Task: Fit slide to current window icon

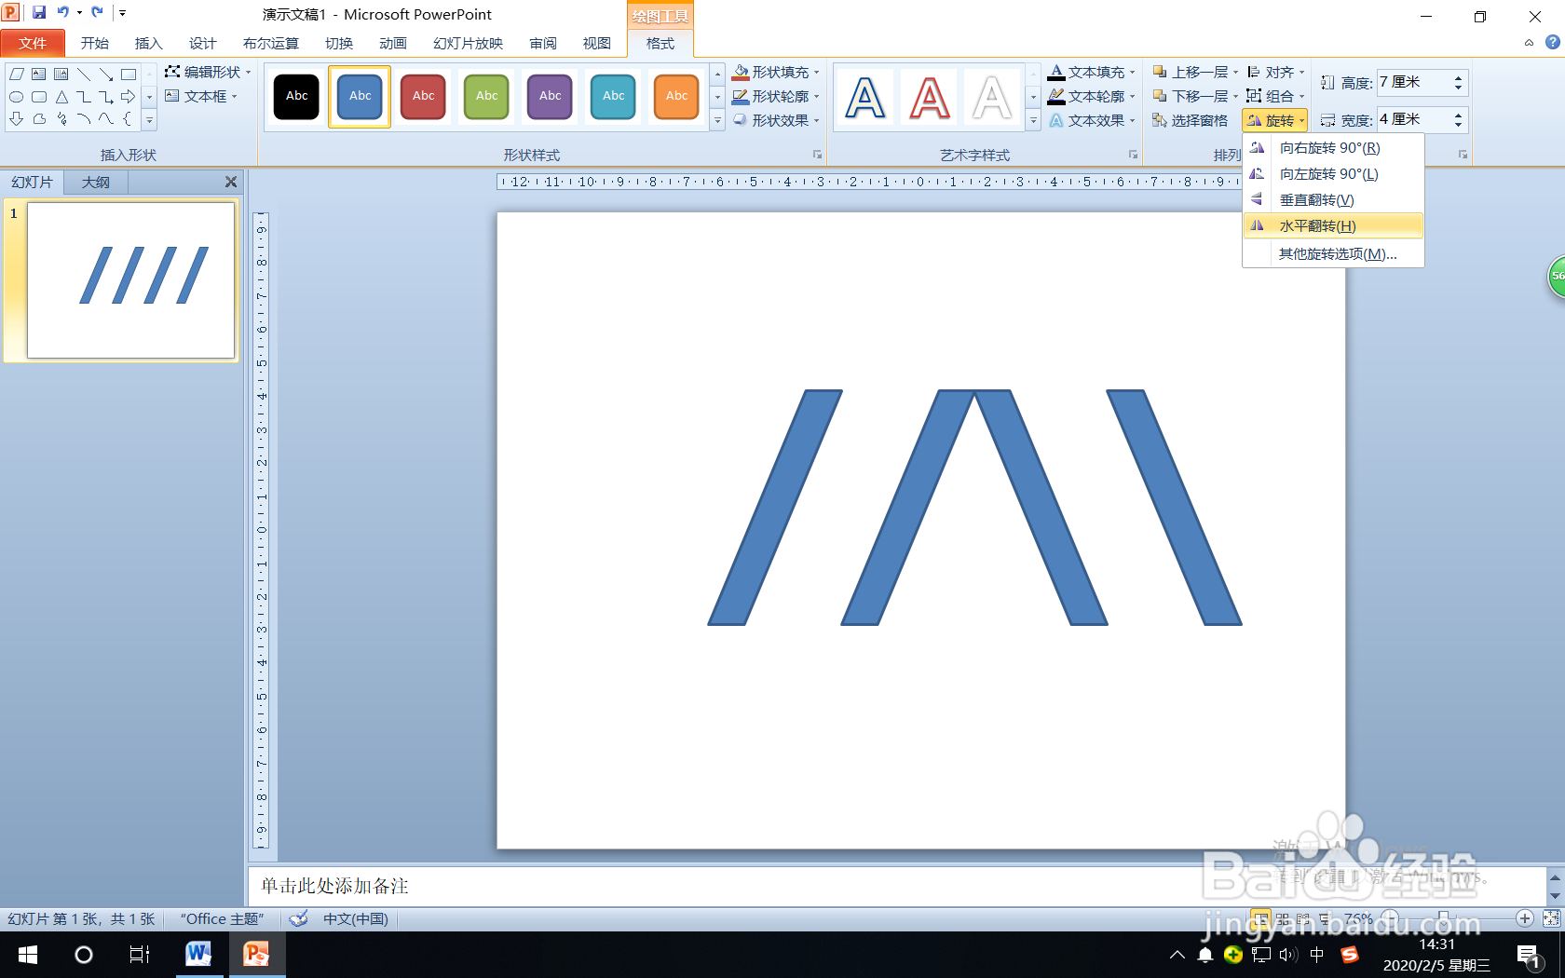Action: pyautogui.click(x=1551, y=919)
